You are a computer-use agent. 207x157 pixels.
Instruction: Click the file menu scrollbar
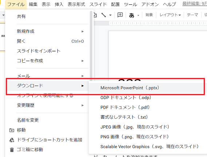click(91, 46)
